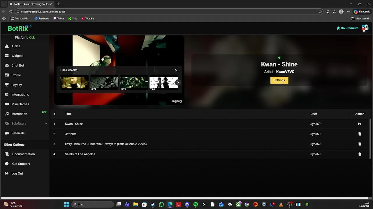Open Spotify from the taskbar
373x209 pixels.
pyautogui.click(x=196, y=204)
